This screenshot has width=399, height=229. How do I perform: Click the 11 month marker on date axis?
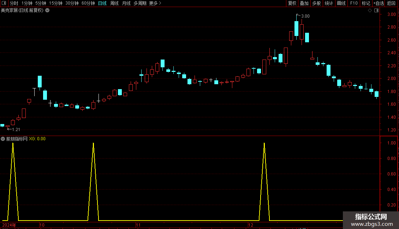click(138, 225)
